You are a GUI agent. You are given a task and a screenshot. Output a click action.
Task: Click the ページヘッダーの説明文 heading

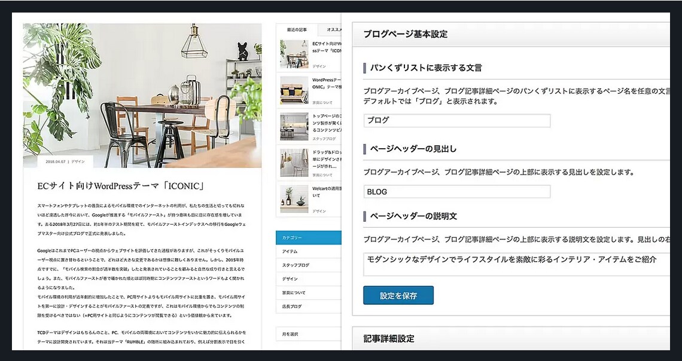coord(413,216)
